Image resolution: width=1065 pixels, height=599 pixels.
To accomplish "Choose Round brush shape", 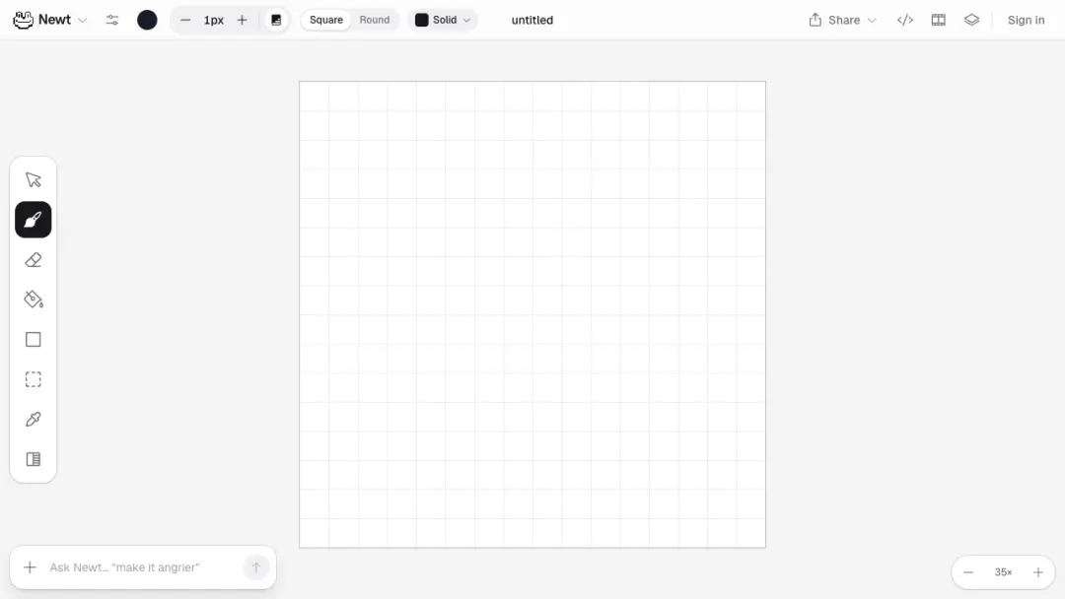I will (375, 21).
